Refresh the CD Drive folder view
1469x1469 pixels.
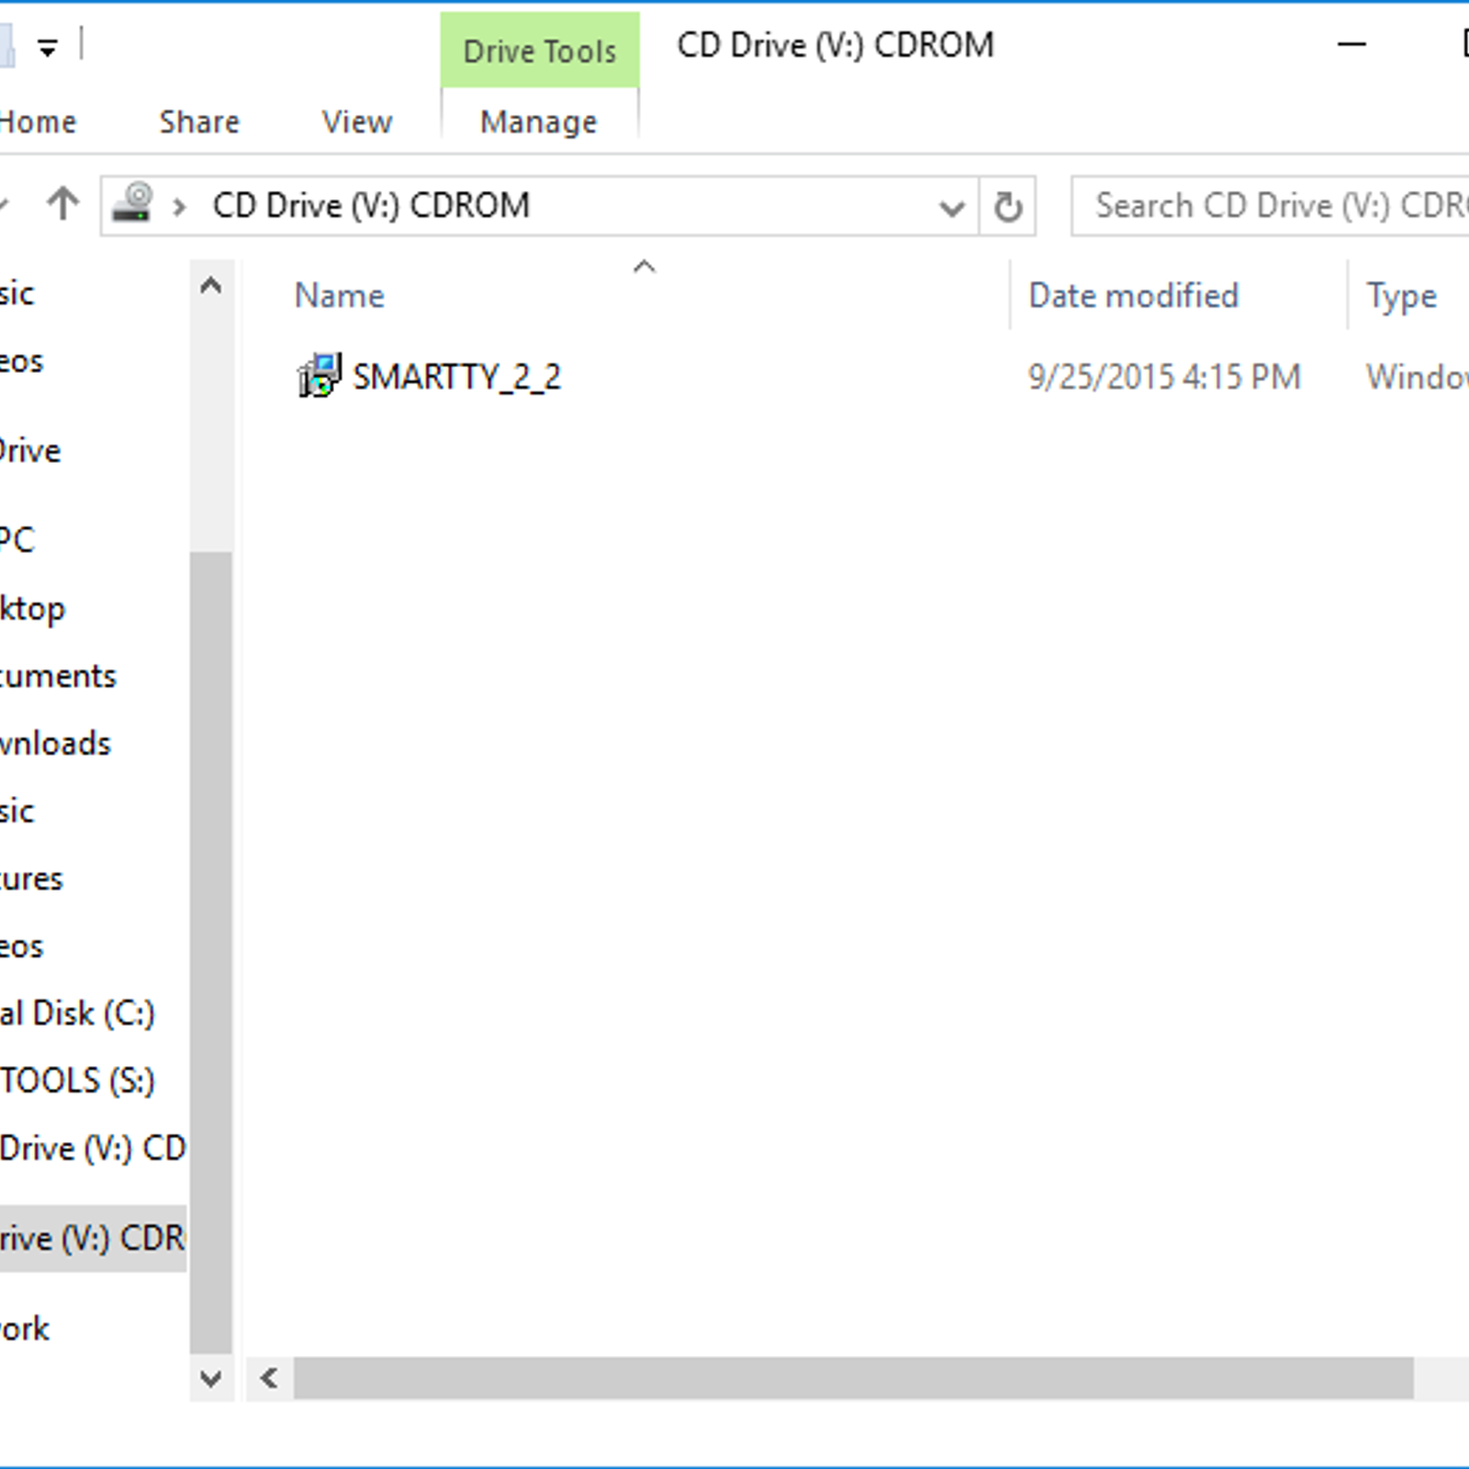coord(1007,207)
